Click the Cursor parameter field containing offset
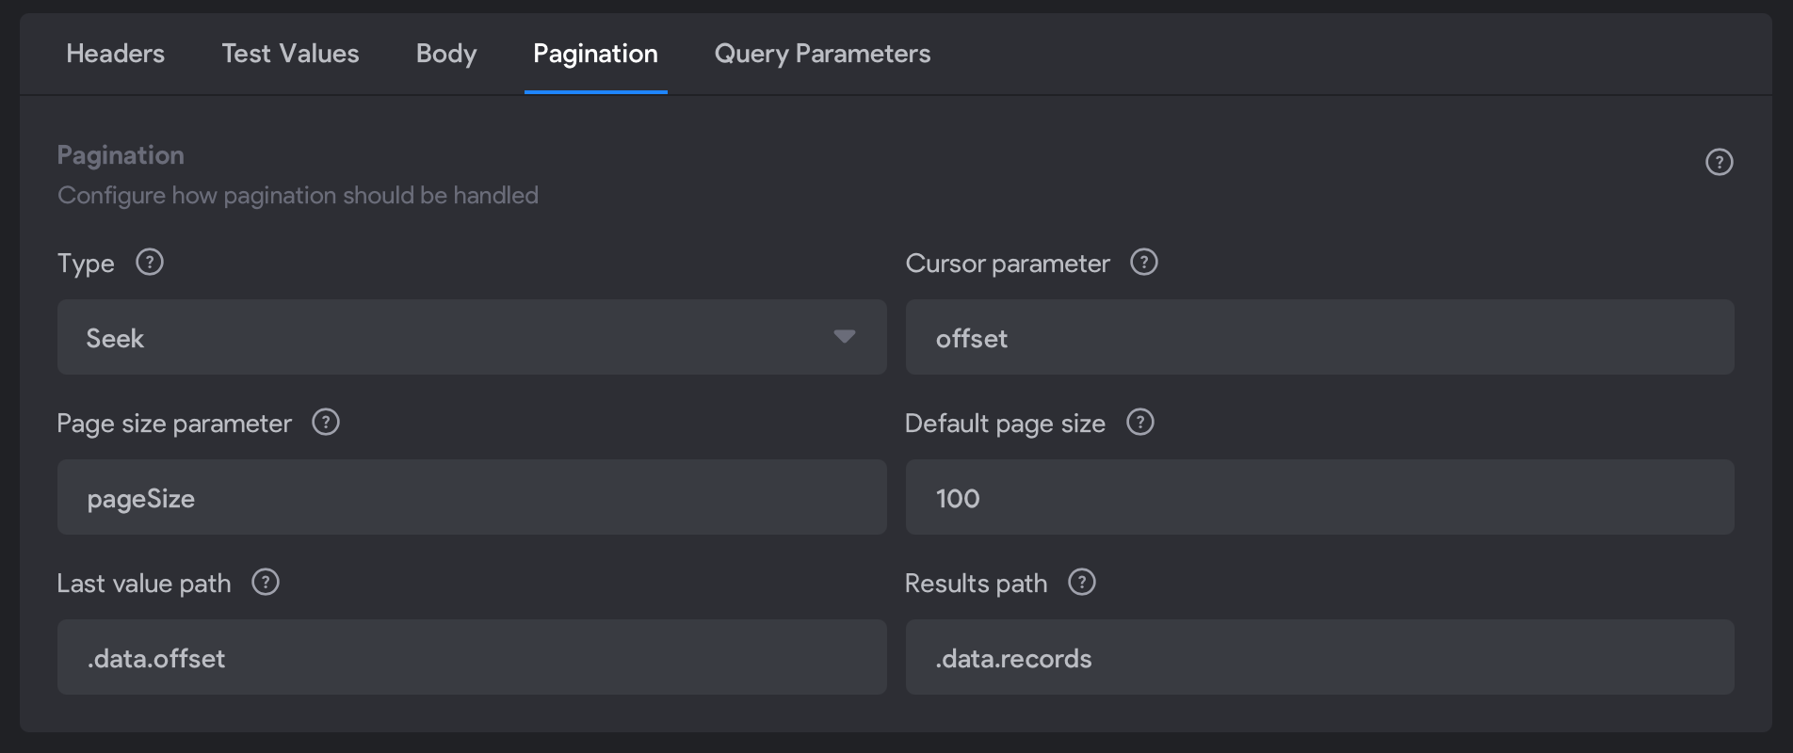This screenshot has width=1793, height=753. coord(1319,337)
